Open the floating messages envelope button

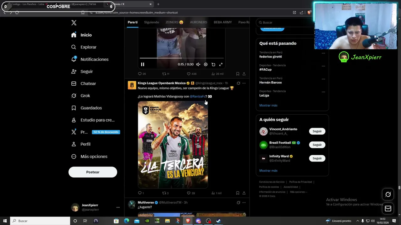[388, 208]
